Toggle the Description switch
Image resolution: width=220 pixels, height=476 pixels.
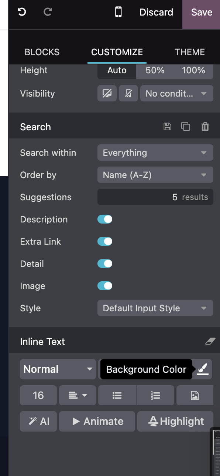(105, 219)
